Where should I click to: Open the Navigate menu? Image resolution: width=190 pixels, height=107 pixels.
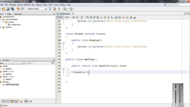click(13, 5)
